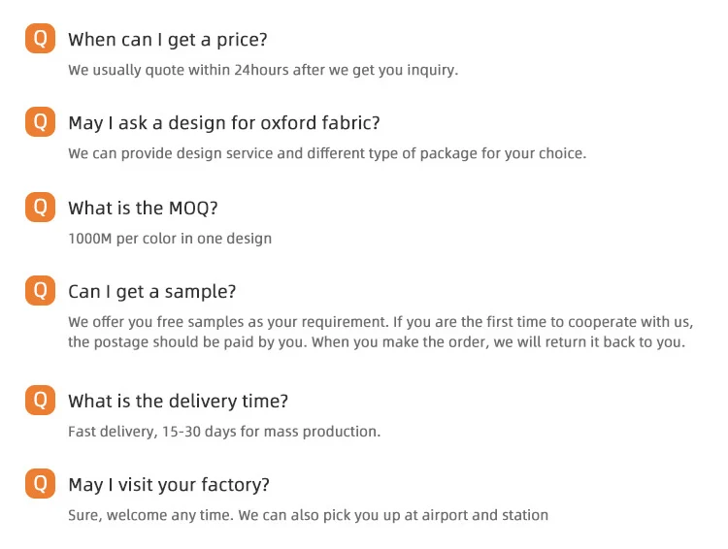Click the "We offer you free samples" answer line
The width and height of the screenshot is (728, 549).
click(381, 322)
